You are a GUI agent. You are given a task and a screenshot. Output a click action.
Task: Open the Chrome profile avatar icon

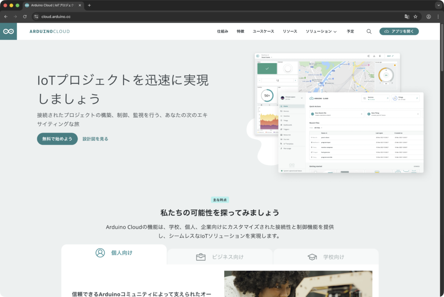(x=428, y=17)
